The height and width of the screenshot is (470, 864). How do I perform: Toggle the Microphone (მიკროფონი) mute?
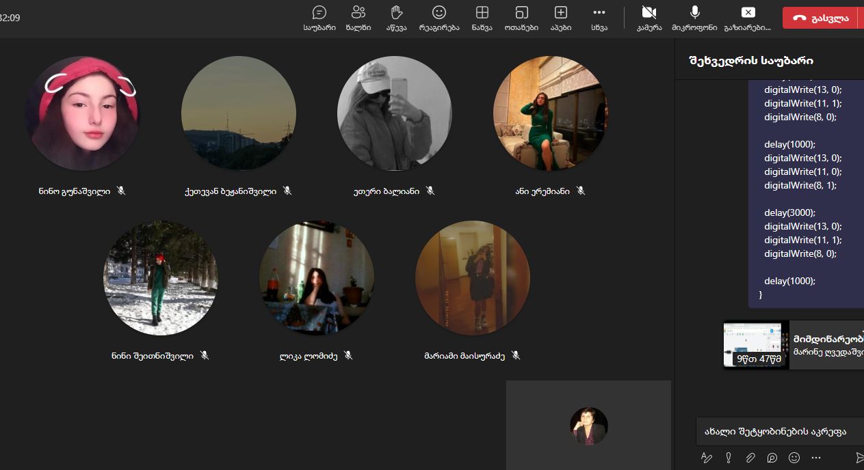pos(694,18)
